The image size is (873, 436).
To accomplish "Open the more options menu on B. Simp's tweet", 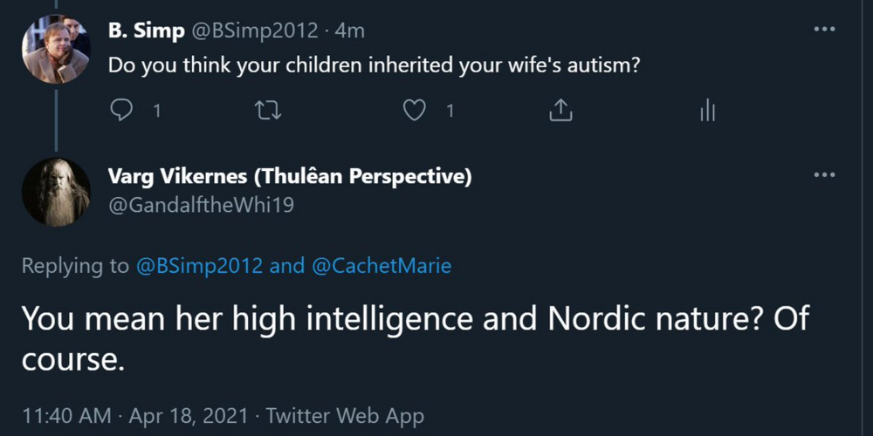I will pos(825,29).
